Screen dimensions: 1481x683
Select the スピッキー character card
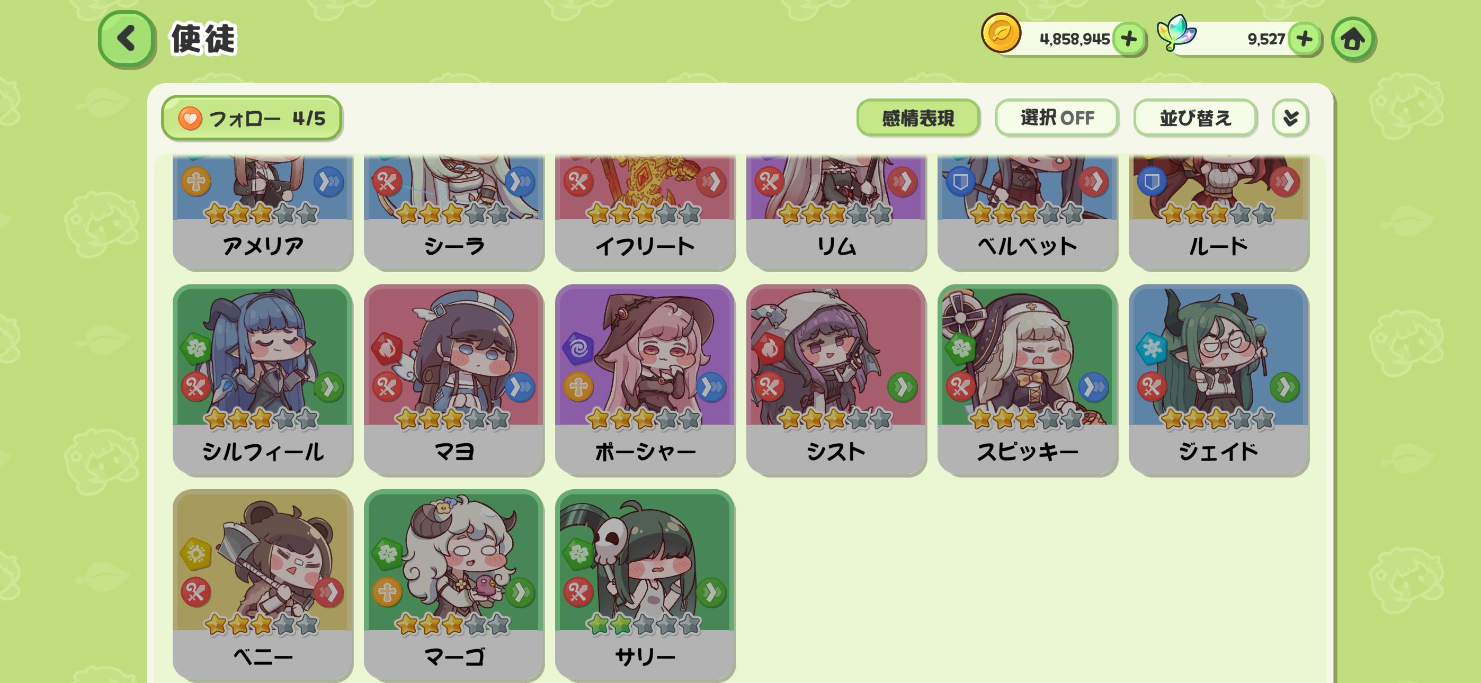(x=1028, y=380)
